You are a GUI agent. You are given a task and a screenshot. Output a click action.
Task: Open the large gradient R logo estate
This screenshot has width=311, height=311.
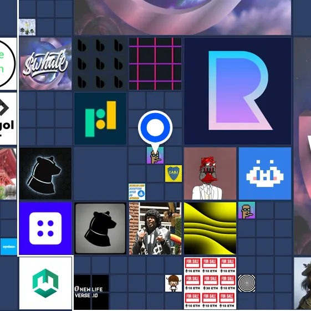tap(238, 91)
